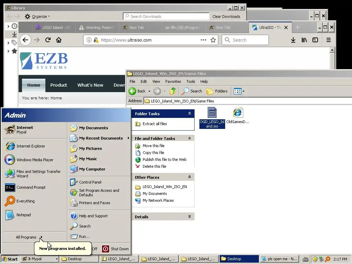Click the Shut Down button
Screen dimensions: 352x264
click(115, 249)
